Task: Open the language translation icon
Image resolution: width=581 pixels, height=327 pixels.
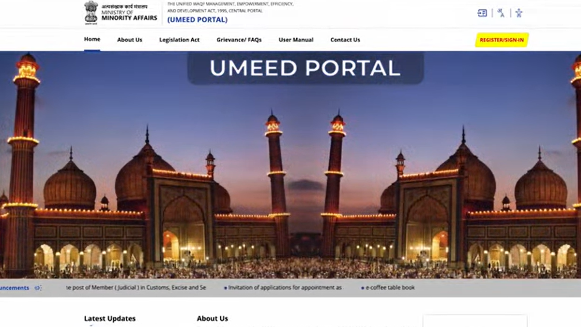Action: (501, 13)
